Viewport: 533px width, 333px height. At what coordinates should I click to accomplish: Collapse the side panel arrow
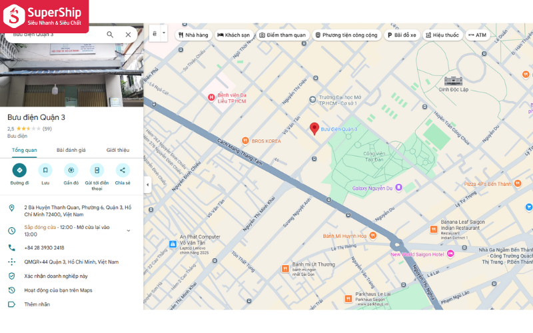[x=147, y=185]
